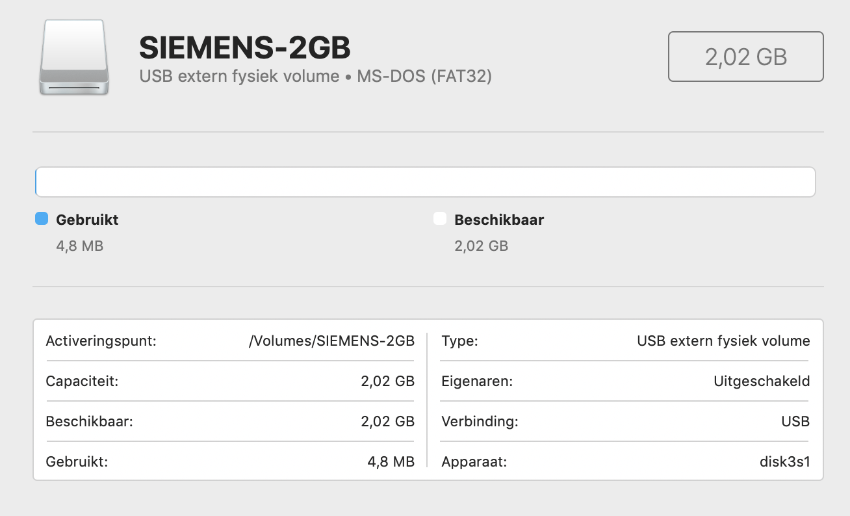
Task: Click the bold Beschikbaar legend label
Action: 499,220
